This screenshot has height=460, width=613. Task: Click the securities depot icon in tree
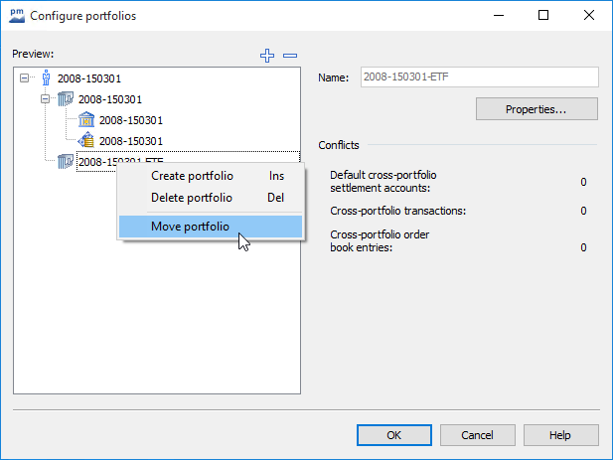click(85, 141)
